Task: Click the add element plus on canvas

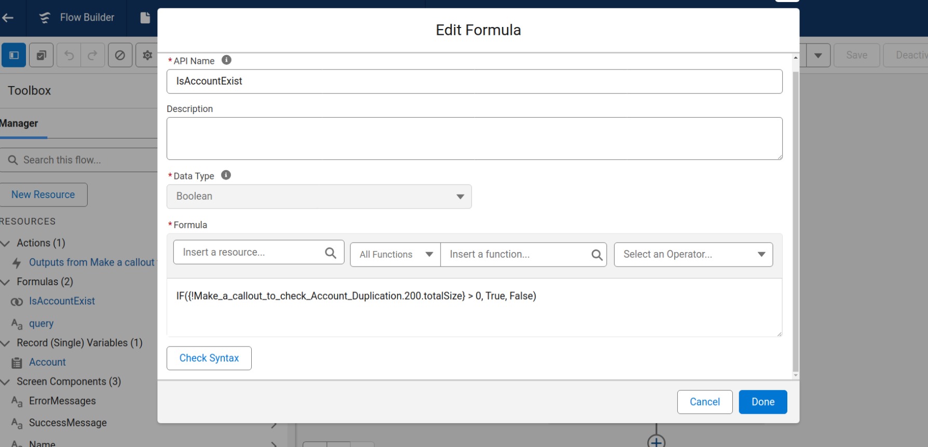Action: point(656,442)
